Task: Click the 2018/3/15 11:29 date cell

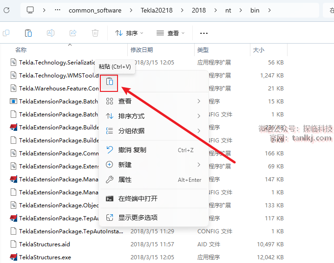Action: [152, 231]
